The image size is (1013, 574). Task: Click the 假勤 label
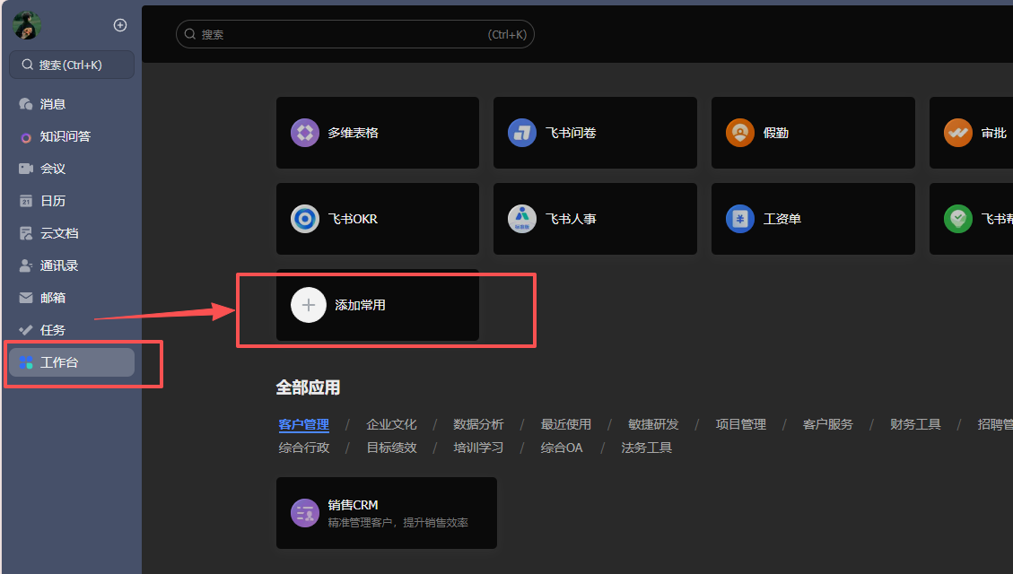pos(776,133)
